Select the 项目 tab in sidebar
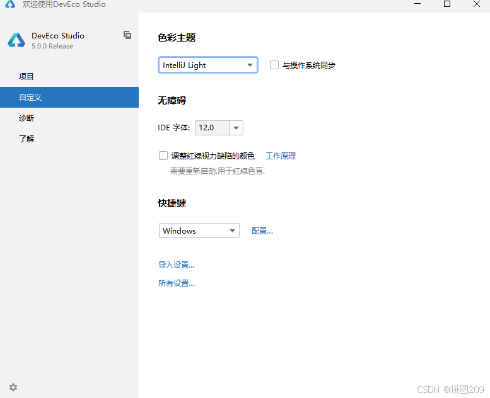490x398 pixels. pyautogui.click(x=69, y=76)
